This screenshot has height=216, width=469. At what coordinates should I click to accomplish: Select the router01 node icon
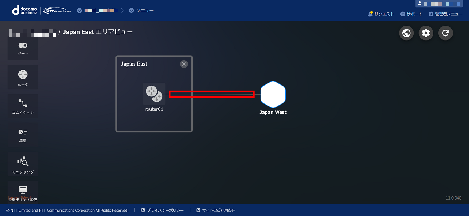click(x=154, y=94)
